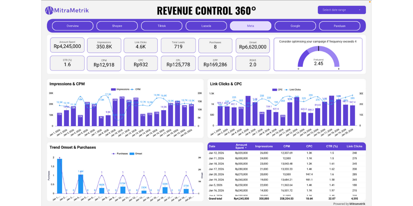This screenshot has width=413, height=206.
Task: Click the Omset legend swatch in the trend chart
Action: 132,154
